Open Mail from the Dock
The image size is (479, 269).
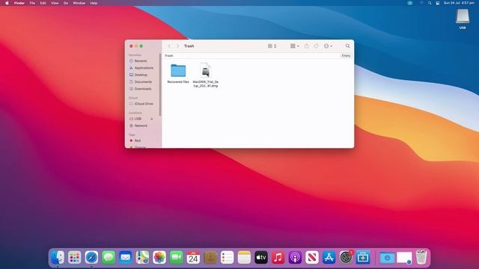pyautogui.click(x=125, y=257)
